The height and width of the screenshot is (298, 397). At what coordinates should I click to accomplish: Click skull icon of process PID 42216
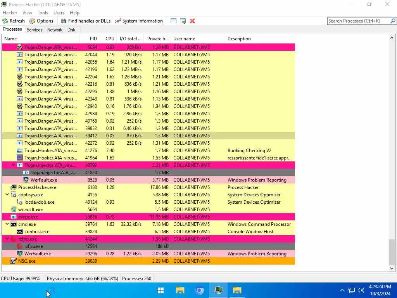pos(20,84)
